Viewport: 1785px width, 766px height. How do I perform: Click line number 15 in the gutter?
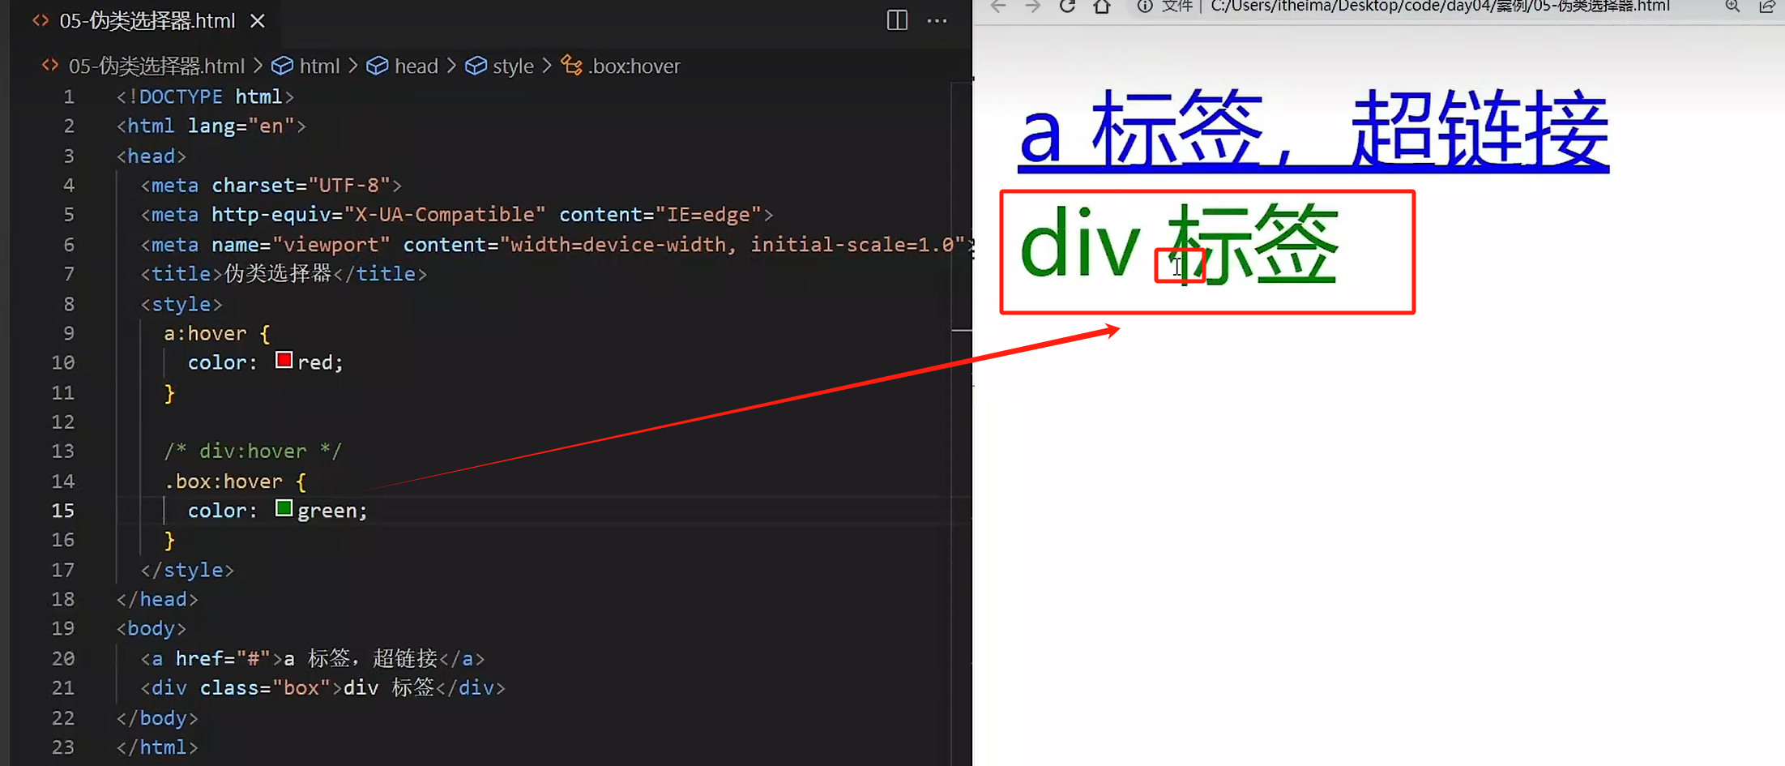(x=63, y=511)
